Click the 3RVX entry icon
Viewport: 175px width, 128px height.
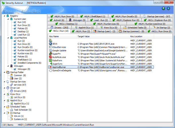pyautogui.click(x=51, y=44)
